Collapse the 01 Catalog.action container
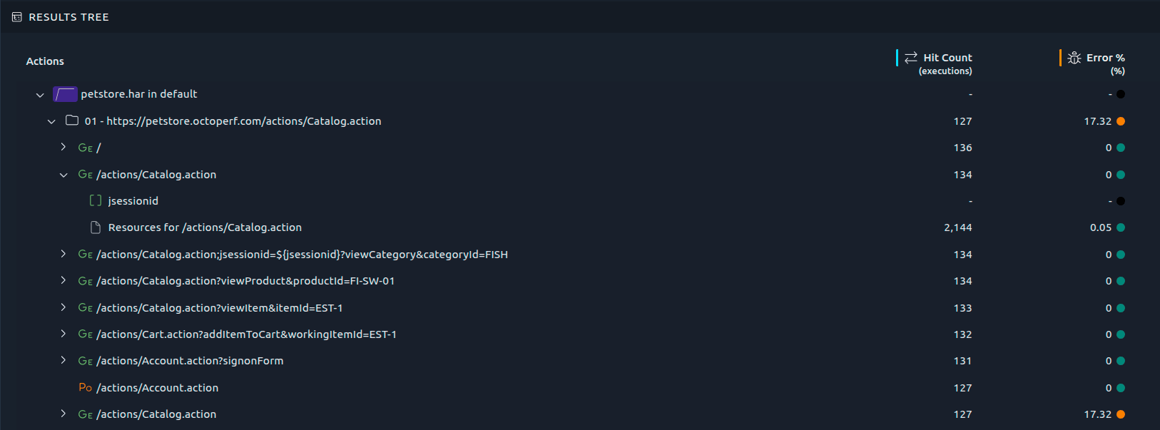1160x430 pixels. (51, 121)
